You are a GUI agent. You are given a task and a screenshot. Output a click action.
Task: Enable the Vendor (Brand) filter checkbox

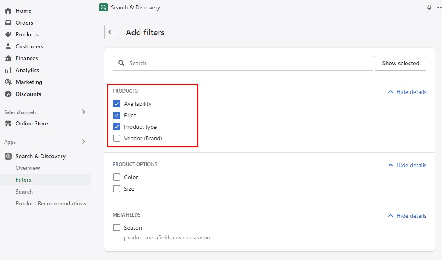pyautogui.click(x=116, y=138)
